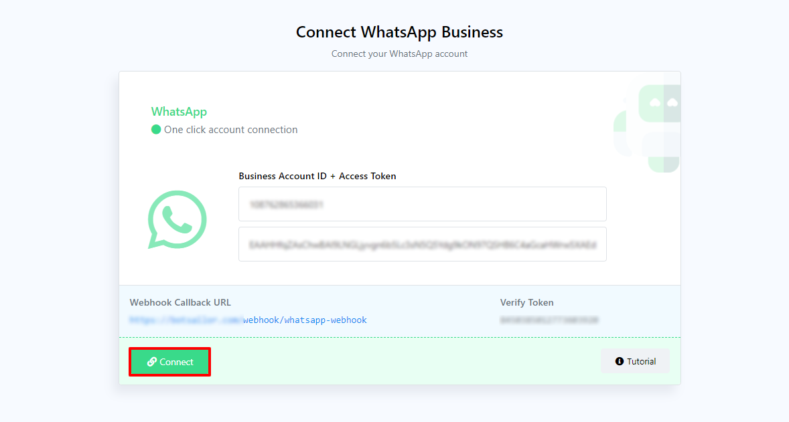This screenshot has width=789, height=422.
Task: Select the blurred Verify Token value
Action: (x=549, y=320)
